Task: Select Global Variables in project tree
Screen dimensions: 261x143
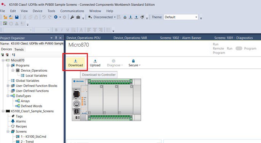Action: [27, 80]
